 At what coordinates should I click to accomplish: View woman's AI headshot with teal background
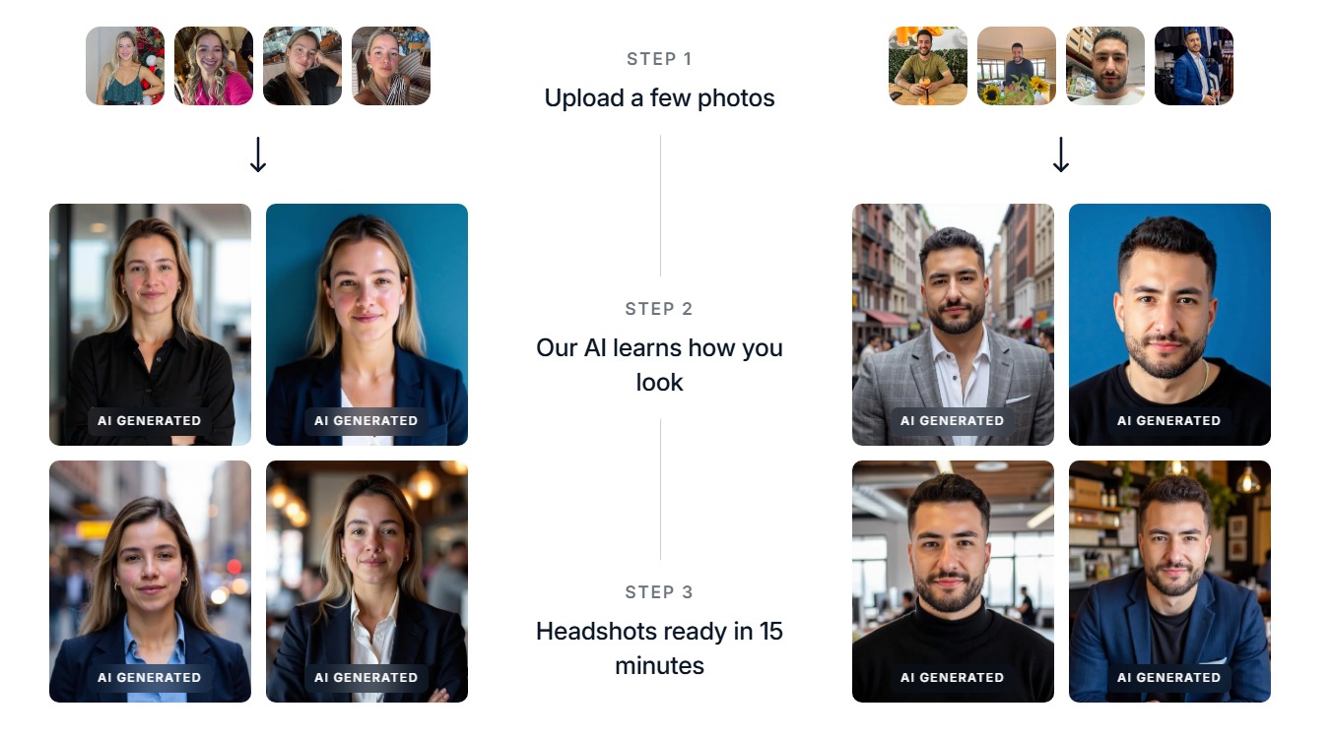[x=366, y=325]
